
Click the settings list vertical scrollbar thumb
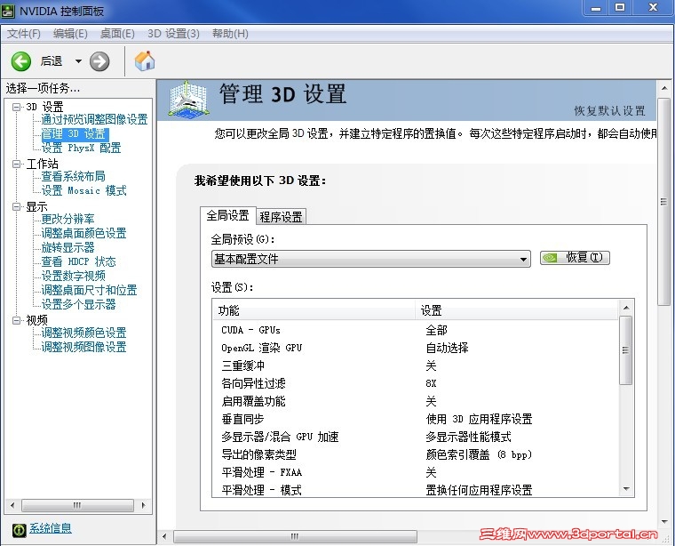(x=626, y=350)
